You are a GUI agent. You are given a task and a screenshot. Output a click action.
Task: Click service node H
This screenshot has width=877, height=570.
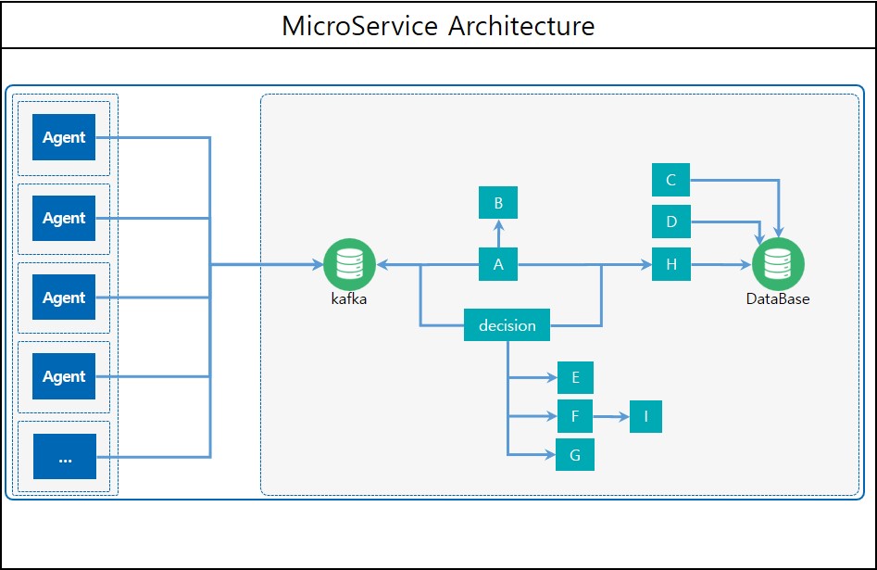click(671, 264)
